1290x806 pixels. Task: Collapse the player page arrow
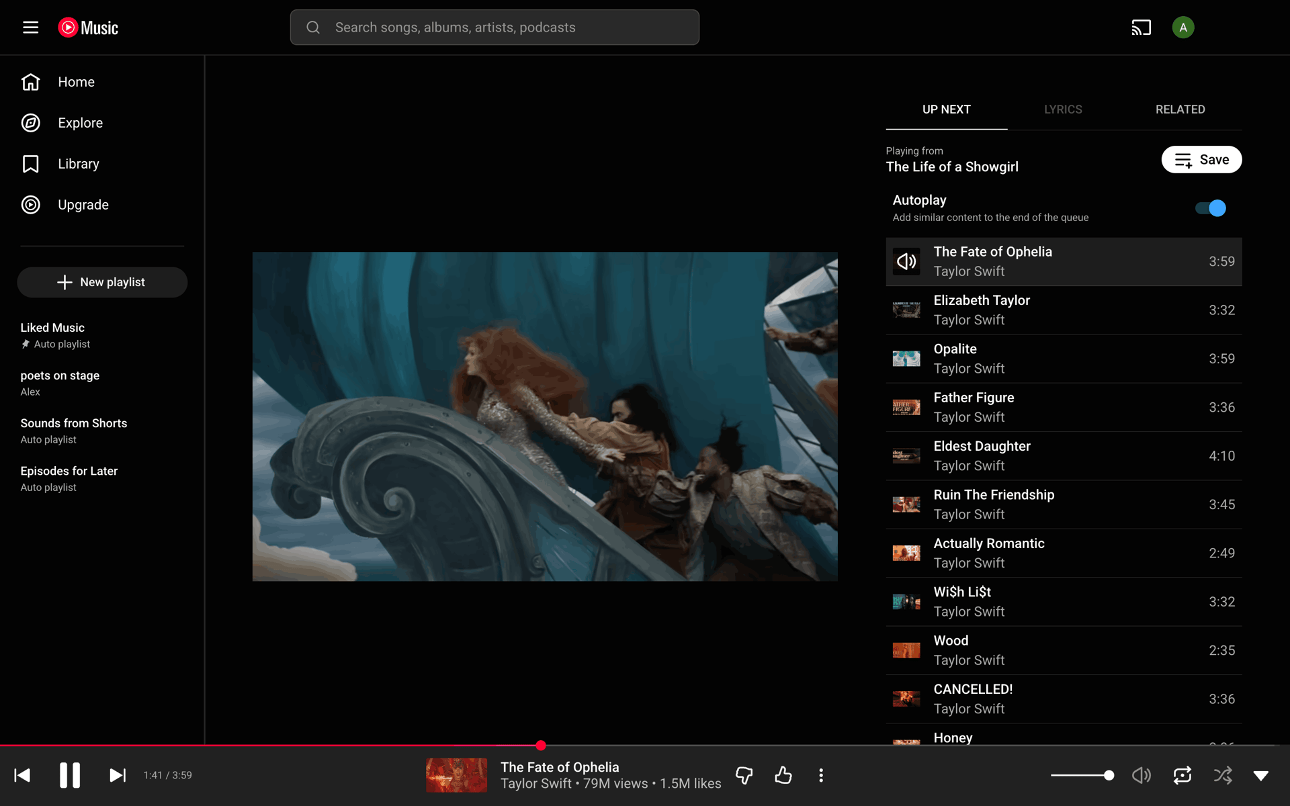[1261, 776]
